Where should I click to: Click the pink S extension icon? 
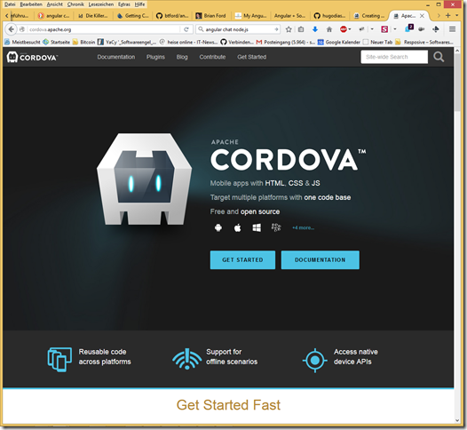384,29
